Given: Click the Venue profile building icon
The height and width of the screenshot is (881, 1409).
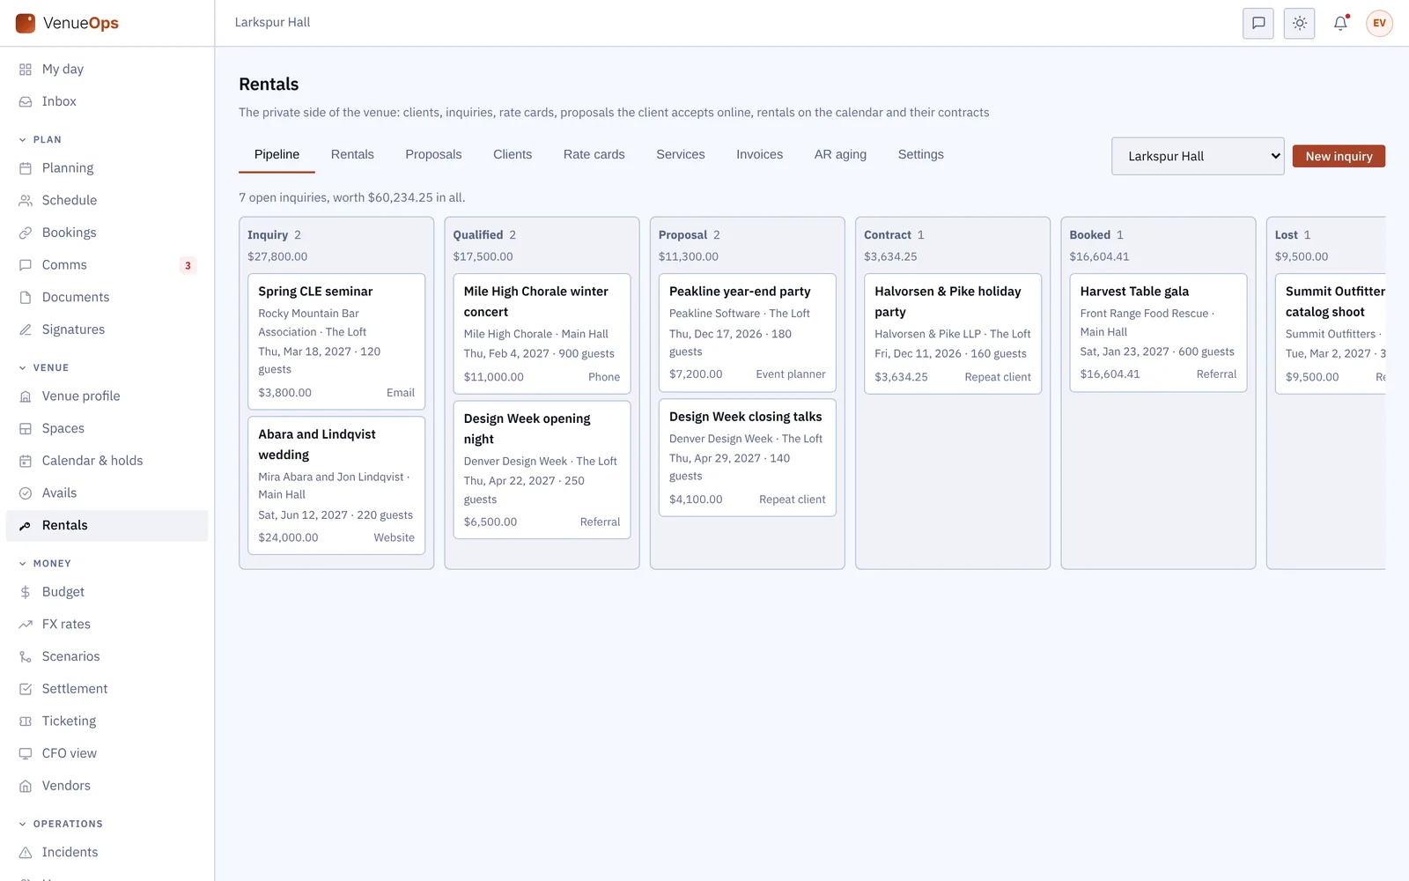Looking at the screenshot, I should click(x=26, y=396).
